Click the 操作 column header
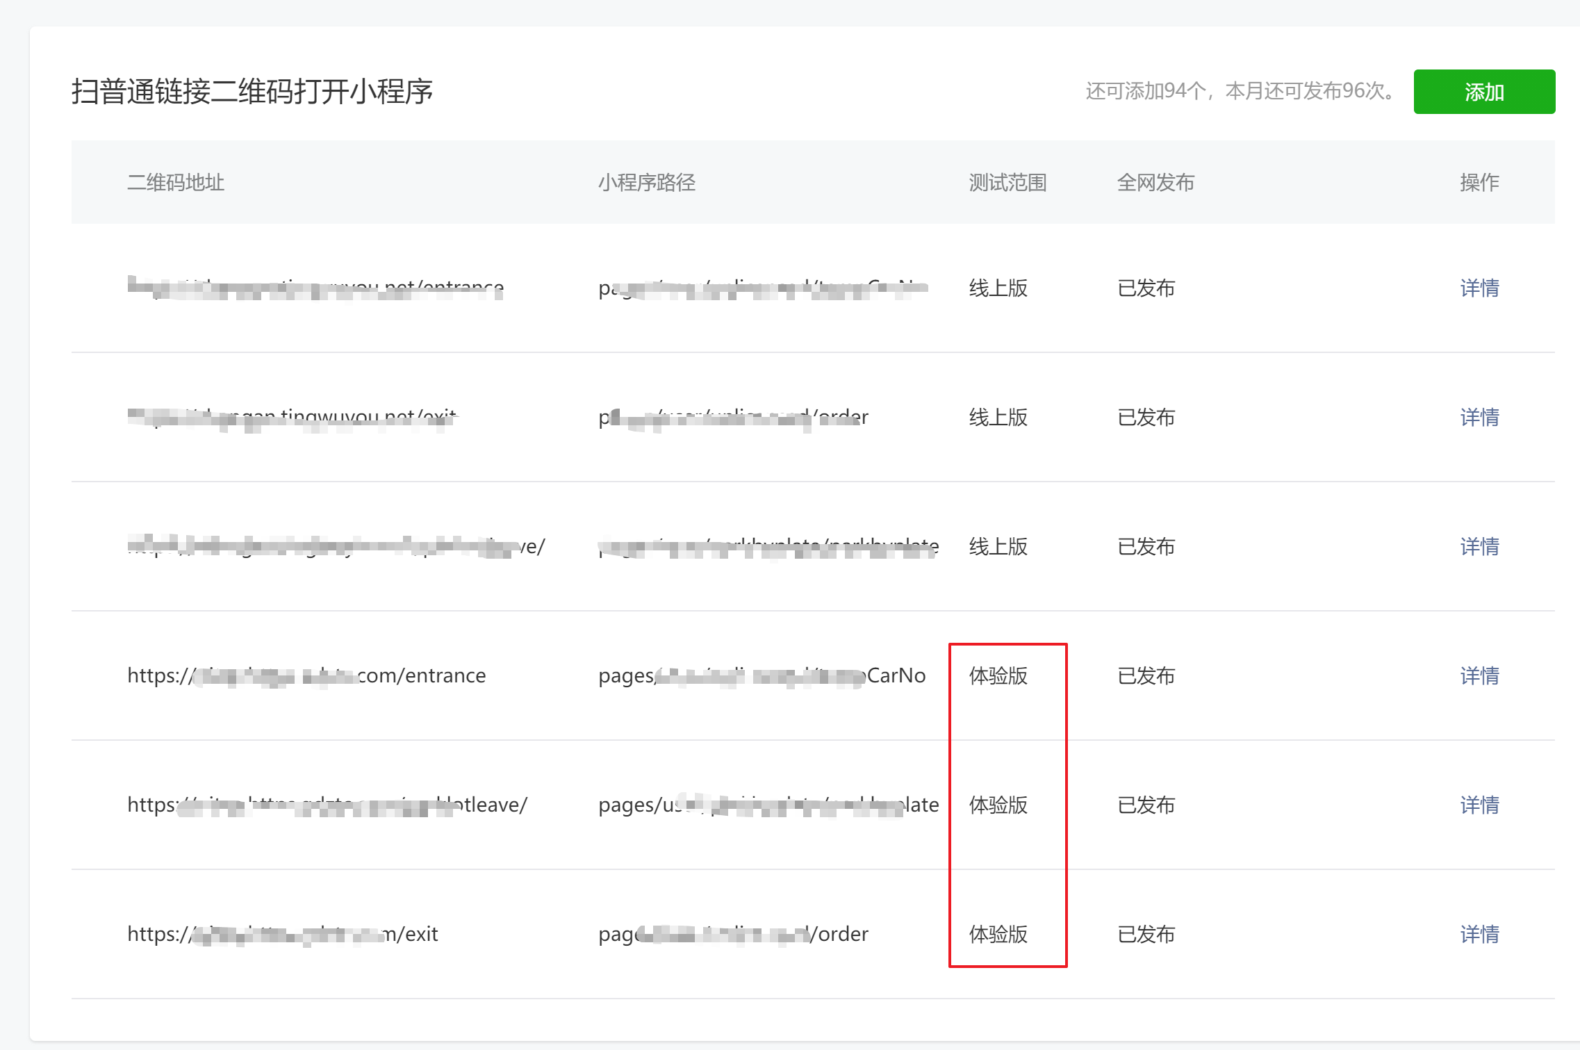The height and width of the screenshot is (1050, 1580). pyautogui.click(x=1479, y=183)
